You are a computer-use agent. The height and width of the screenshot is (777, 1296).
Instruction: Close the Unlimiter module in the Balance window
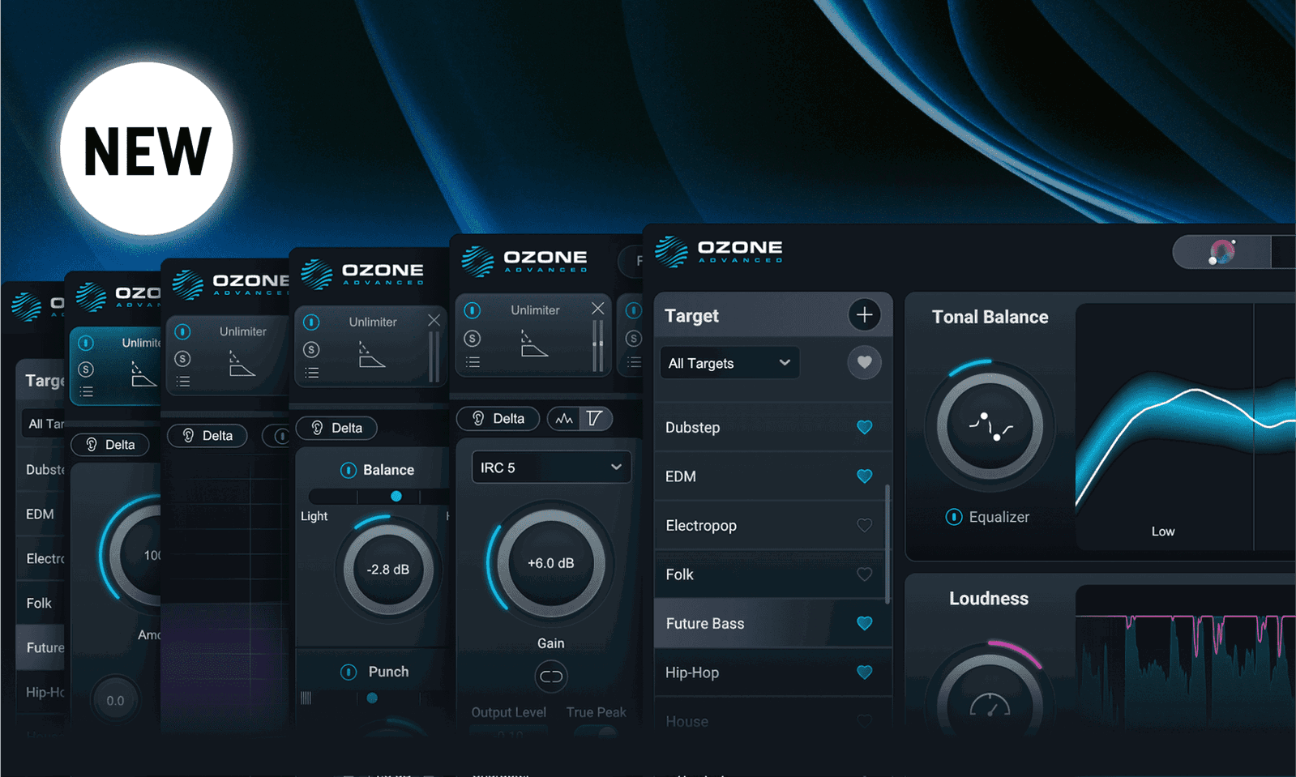click(434, 321)
